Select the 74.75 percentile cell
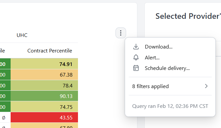221x128 pixels. click(x=44, y=107)
